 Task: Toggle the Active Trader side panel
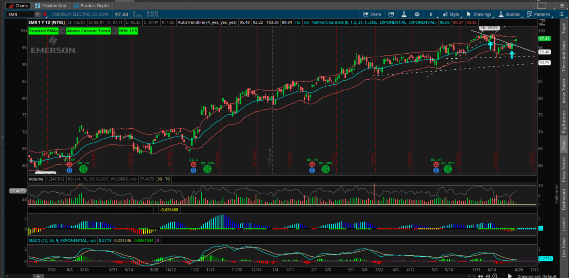[564, 91]
